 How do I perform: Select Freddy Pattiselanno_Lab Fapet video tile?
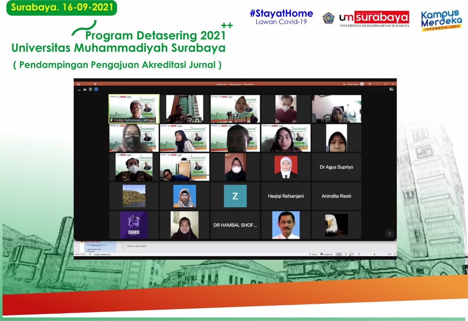[134, 109]
